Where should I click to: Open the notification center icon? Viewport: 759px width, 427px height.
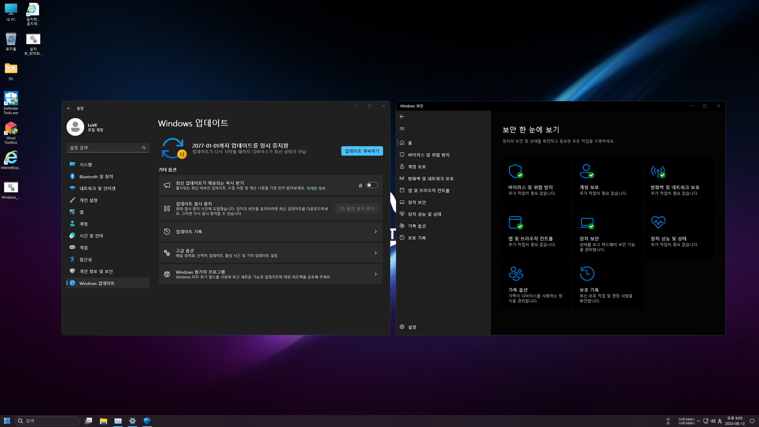pos(752,421)
